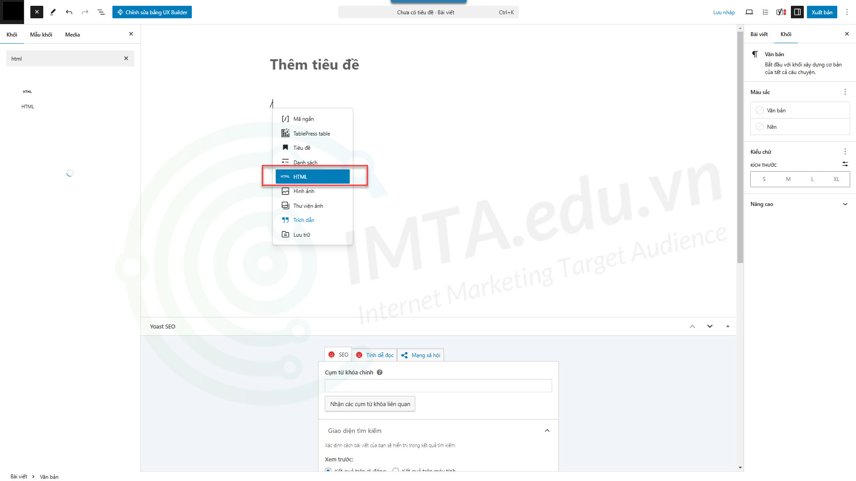Image resolution: width=856 pixels, height=481 pixels.
Task: Clear the html search text
Action: (126, 58)
